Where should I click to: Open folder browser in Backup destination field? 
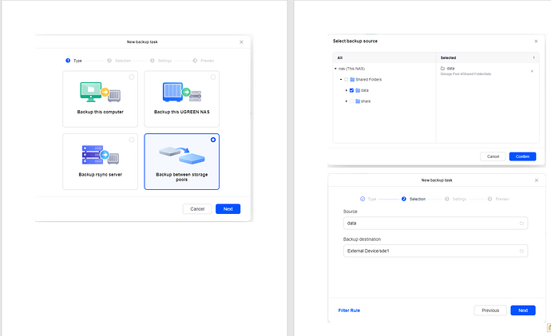(x=522, y=251)
